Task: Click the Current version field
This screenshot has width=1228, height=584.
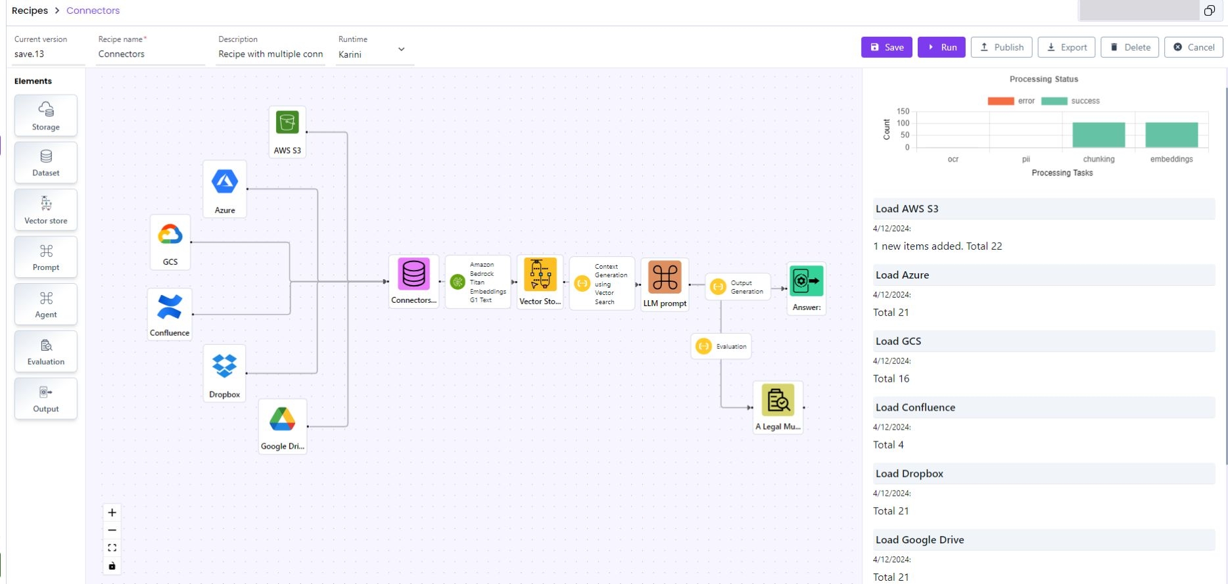Action: pyautogui.click(x=49, y=54)
